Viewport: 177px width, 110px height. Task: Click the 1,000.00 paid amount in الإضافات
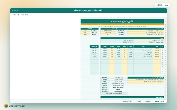click(x=85, y=34)
